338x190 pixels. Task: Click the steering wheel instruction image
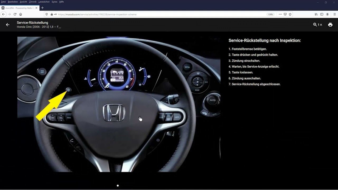[119, 104]
